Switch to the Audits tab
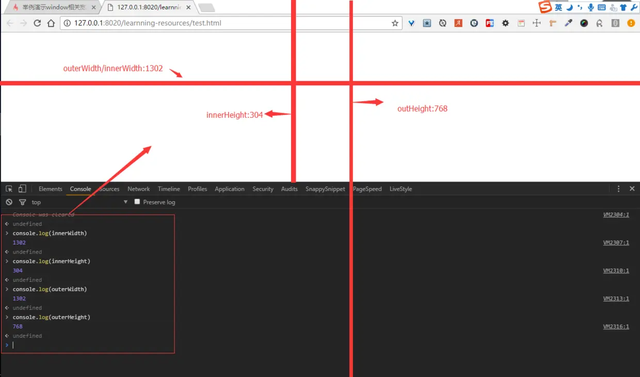The image size is (640, 377). [289, 189]
